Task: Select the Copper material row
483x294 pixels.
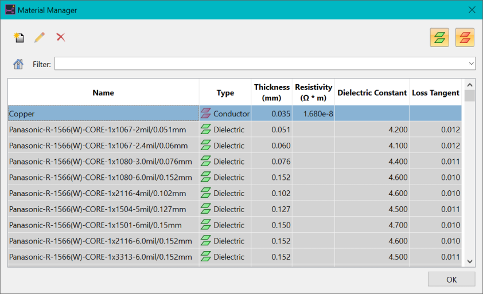Action: tap(235, 113)
